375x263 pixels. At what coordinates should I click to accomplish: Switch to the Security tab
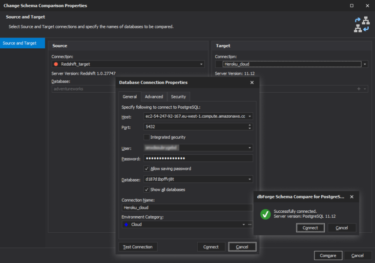pyautogui.click(x=178, y=97)
